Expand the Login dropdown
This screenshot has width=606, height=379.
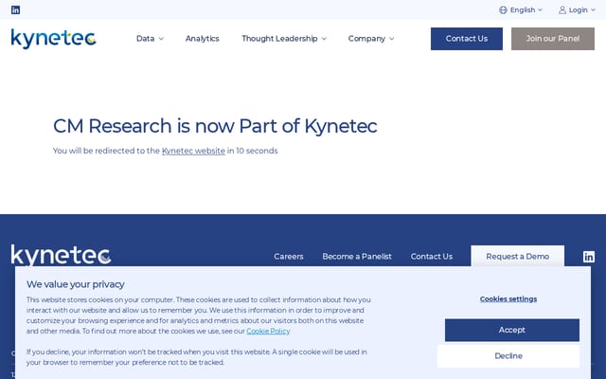[x=577, y=10]
